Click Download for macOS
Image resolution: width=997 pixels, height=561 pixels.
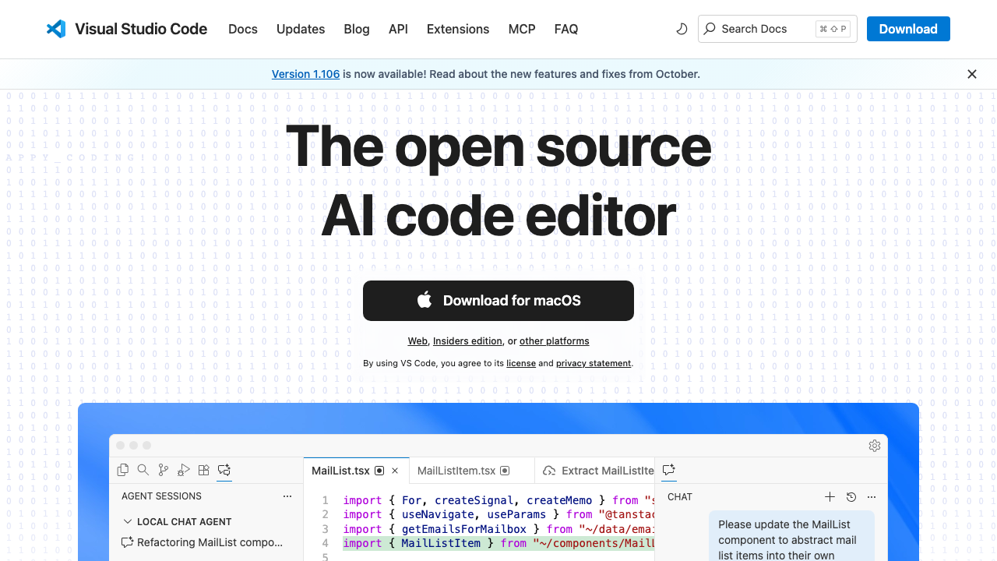[498, 301]
